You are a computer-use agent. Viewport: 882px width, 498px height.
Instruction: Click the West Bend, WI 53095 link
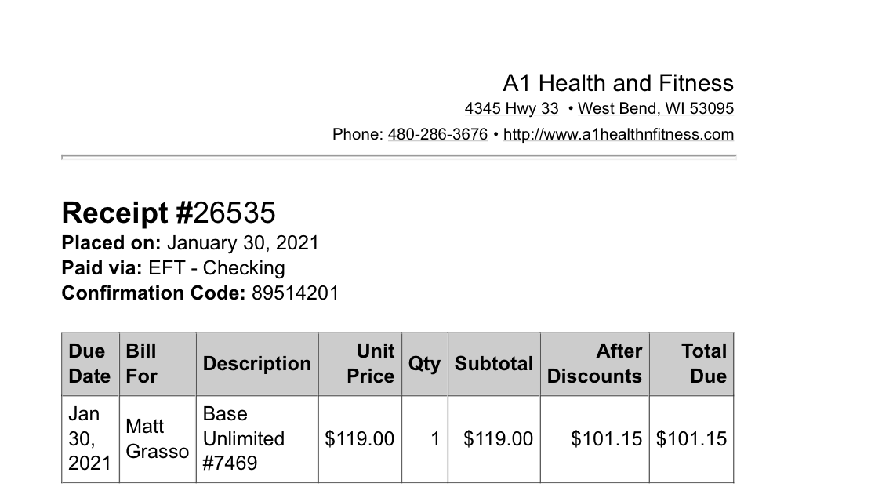click(656, 108)
